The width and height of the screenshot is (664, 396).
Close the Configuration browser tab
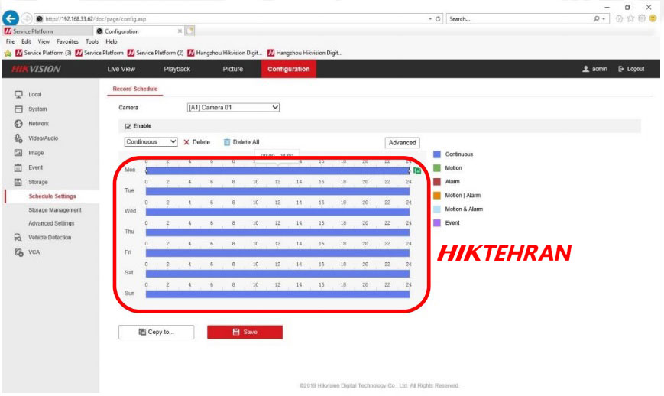tap(180, 31)
